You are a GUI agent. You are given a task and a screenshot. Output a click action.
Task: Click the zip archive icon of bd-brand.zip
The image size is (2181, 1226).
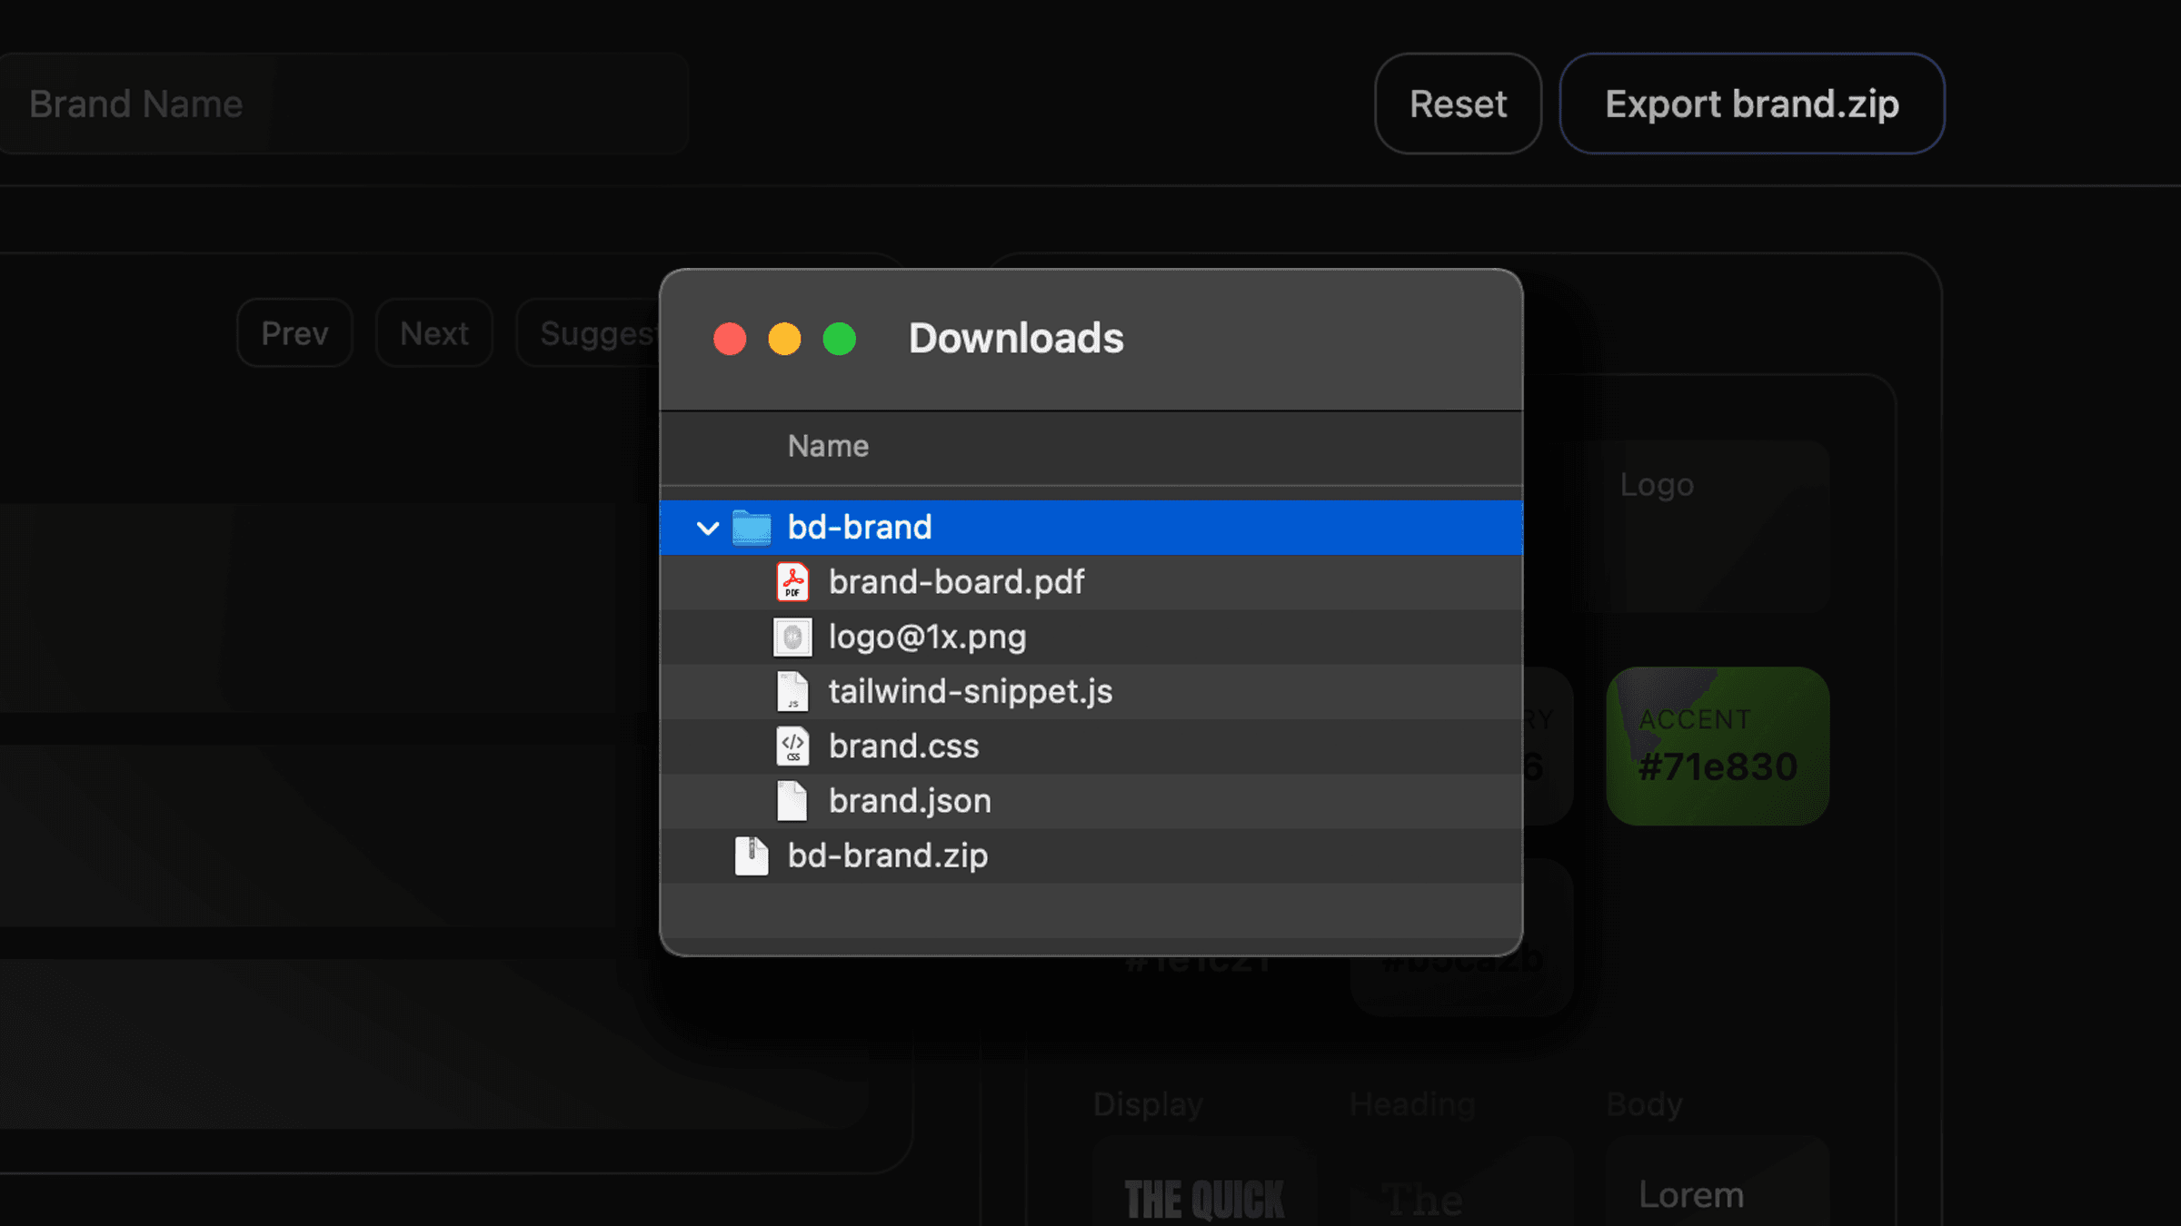752,855
